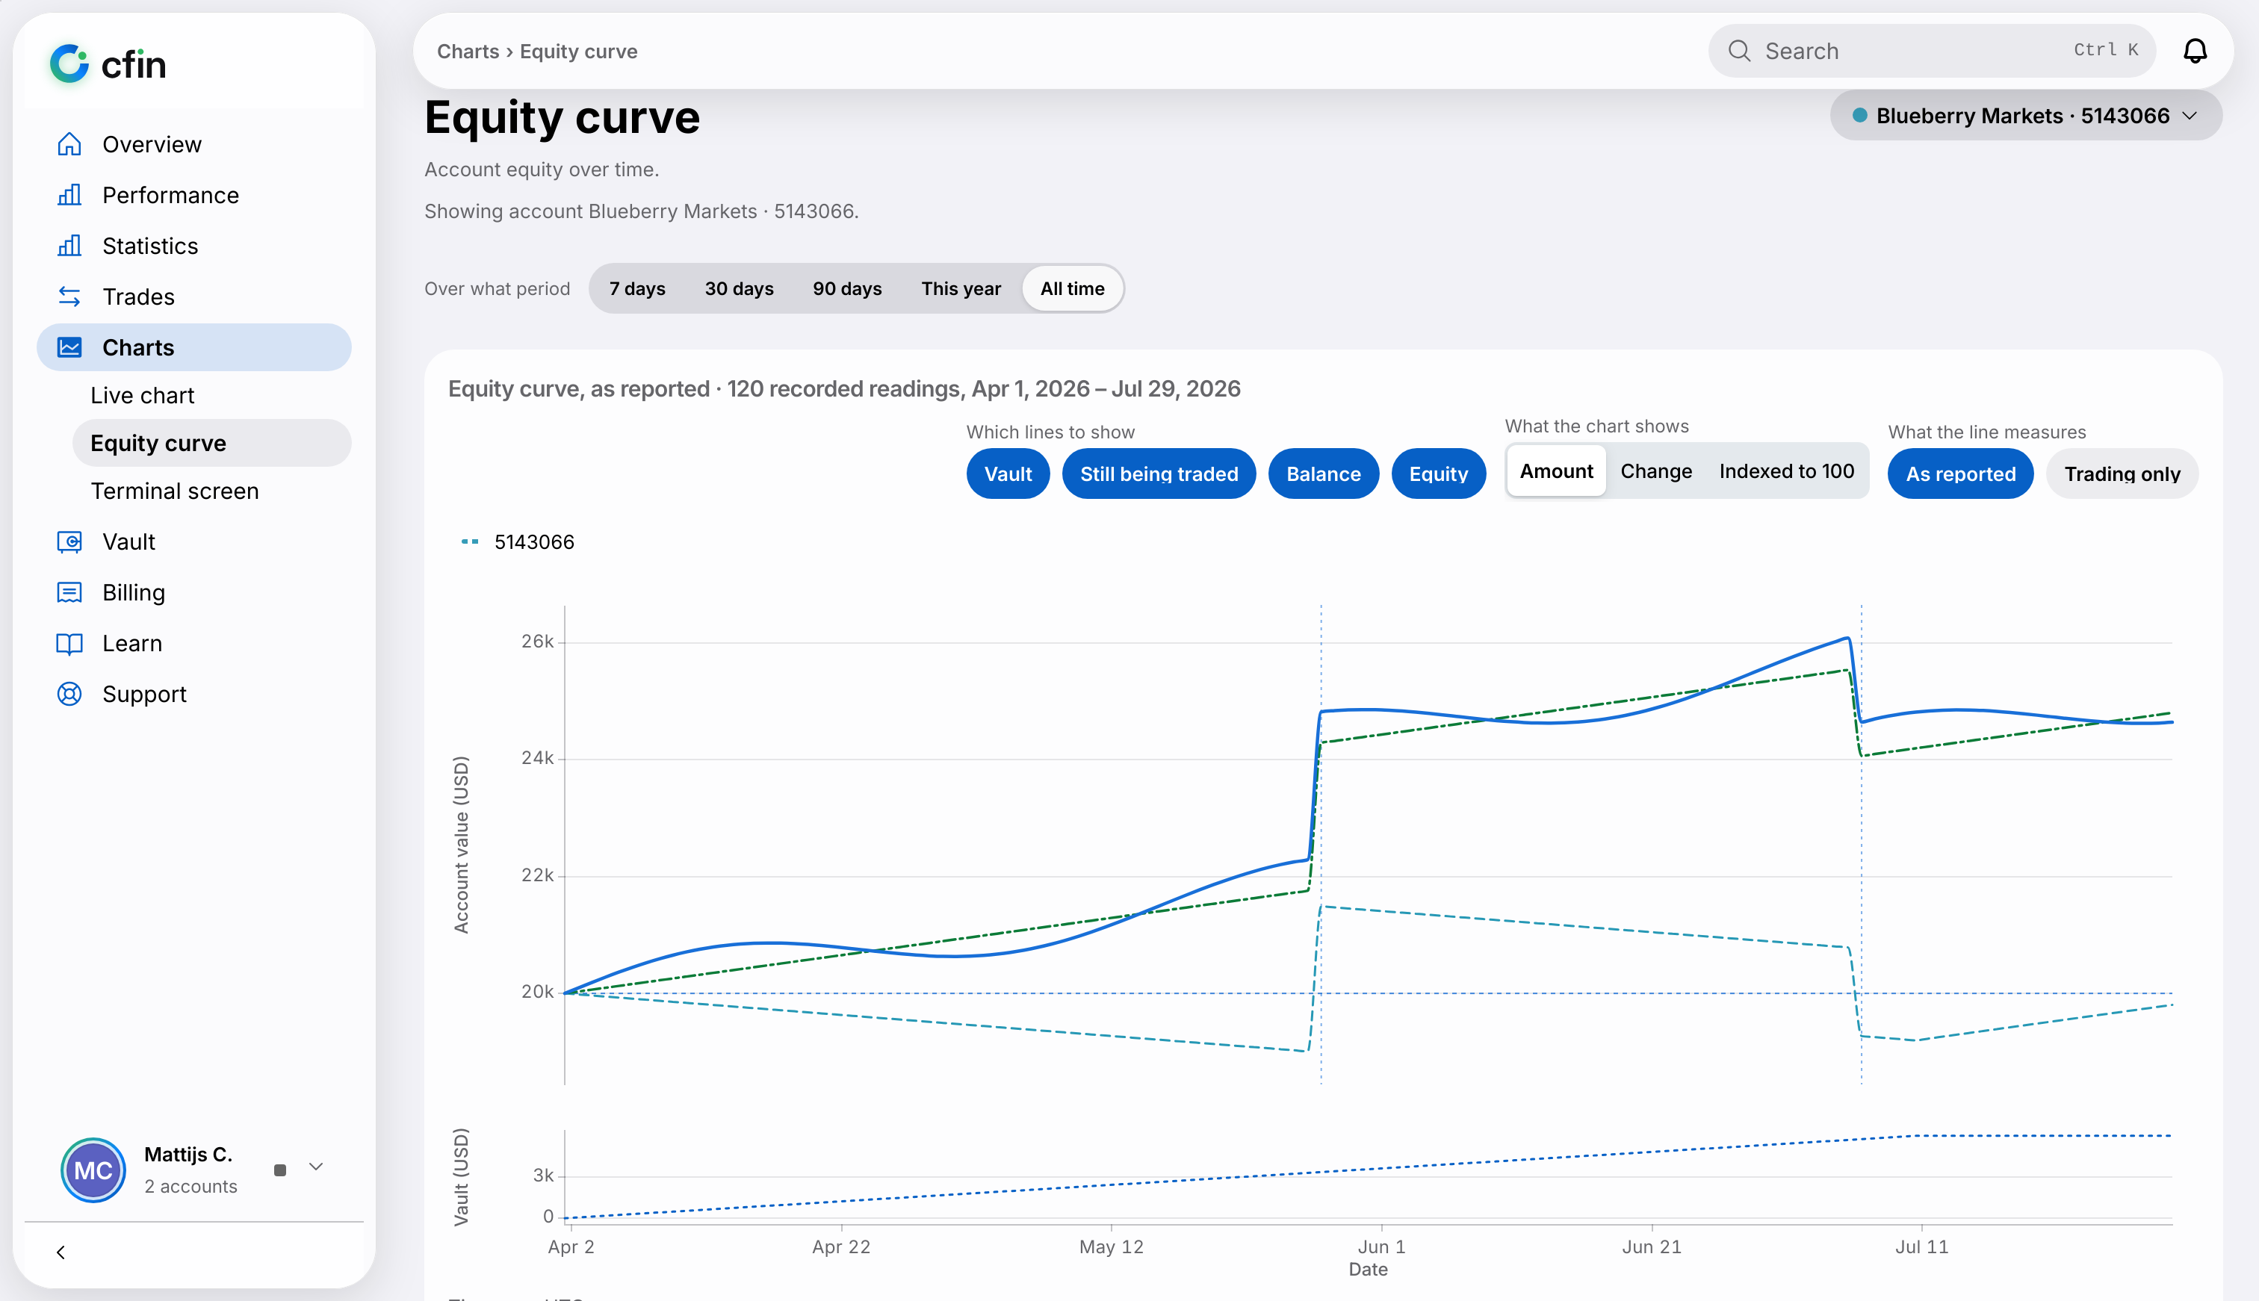This screenshot has height=1301, width=2259.
Task: Click the Vault safe icon
Action: 69,541
